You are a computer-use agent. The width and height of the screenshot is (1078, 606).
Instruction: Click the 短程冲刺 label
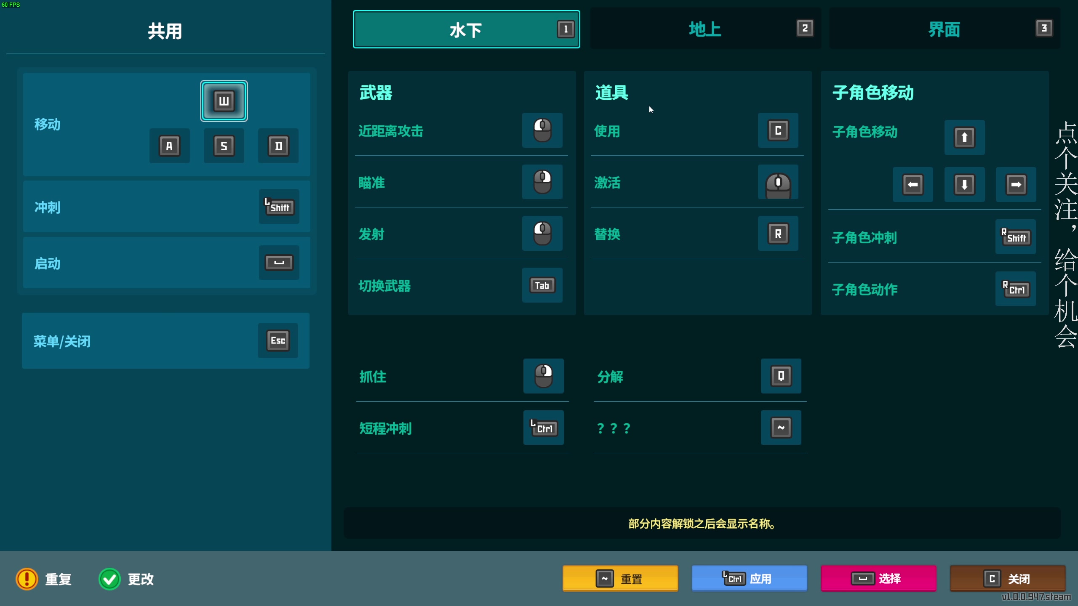click(385, 428)
